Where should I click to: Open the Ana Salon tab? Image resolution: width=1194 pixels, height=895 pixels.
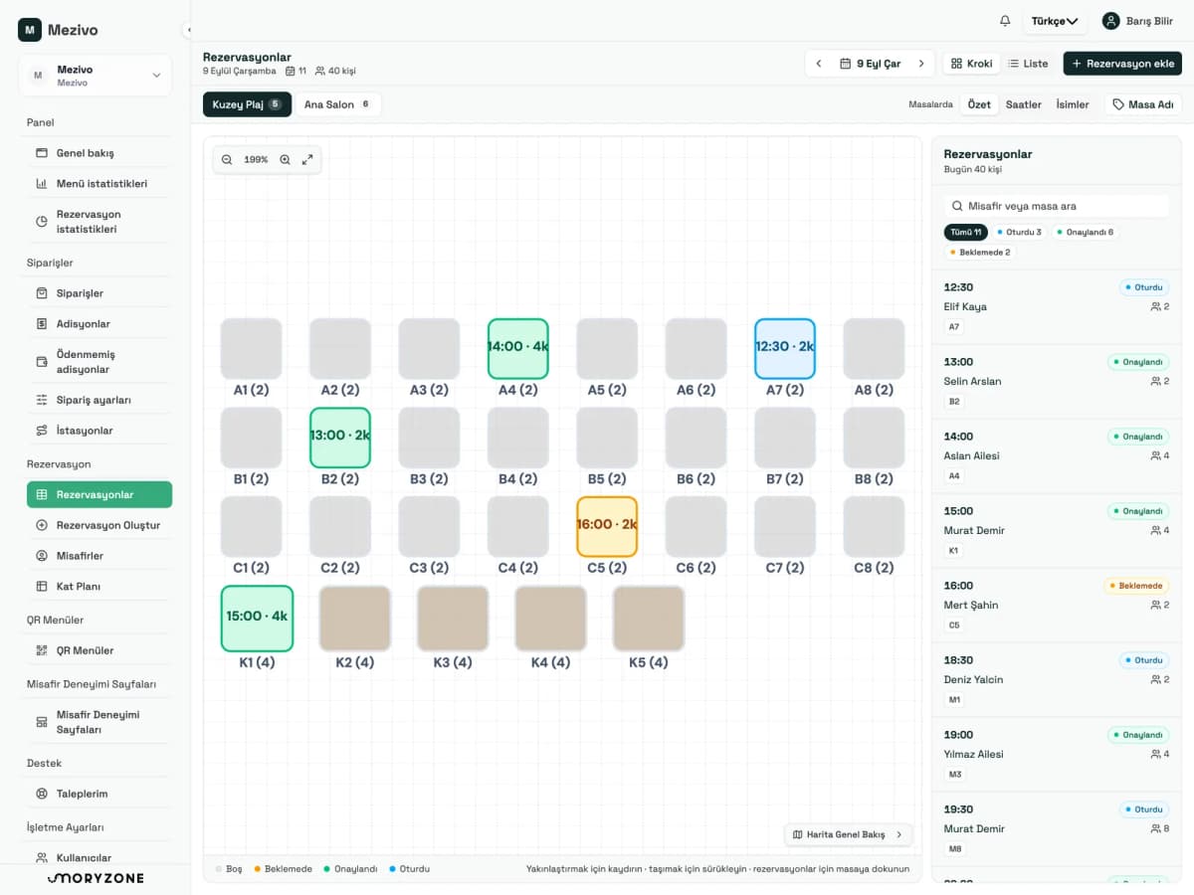pyautogui.click(x=337, y=104)
